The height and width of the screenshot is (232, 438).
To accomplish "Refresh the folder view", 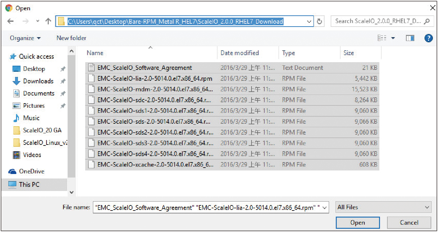I will click(319, 21).
